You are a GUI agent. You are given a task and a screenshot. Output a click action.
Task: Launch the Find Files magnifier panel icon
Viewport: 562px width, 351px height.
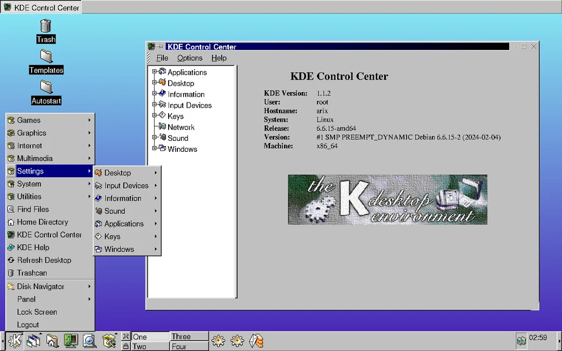click(90, 341)
